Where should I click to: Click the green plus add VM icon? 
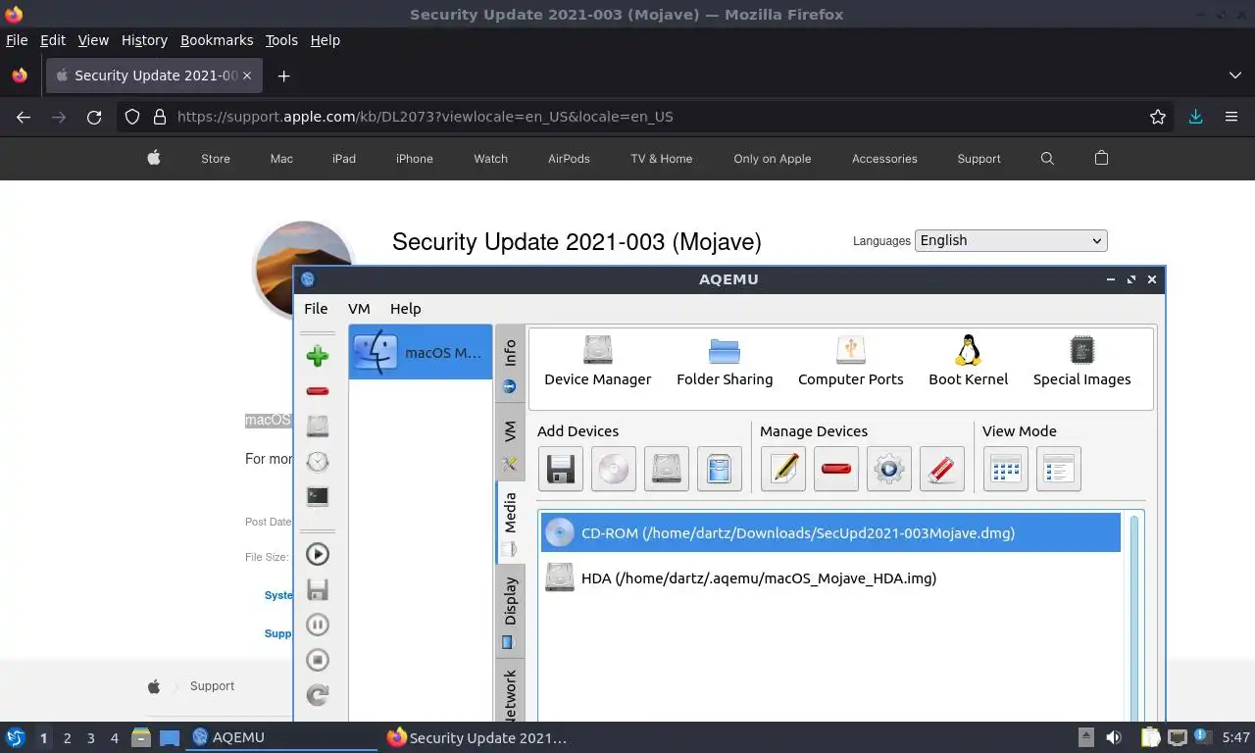[317, 356]
